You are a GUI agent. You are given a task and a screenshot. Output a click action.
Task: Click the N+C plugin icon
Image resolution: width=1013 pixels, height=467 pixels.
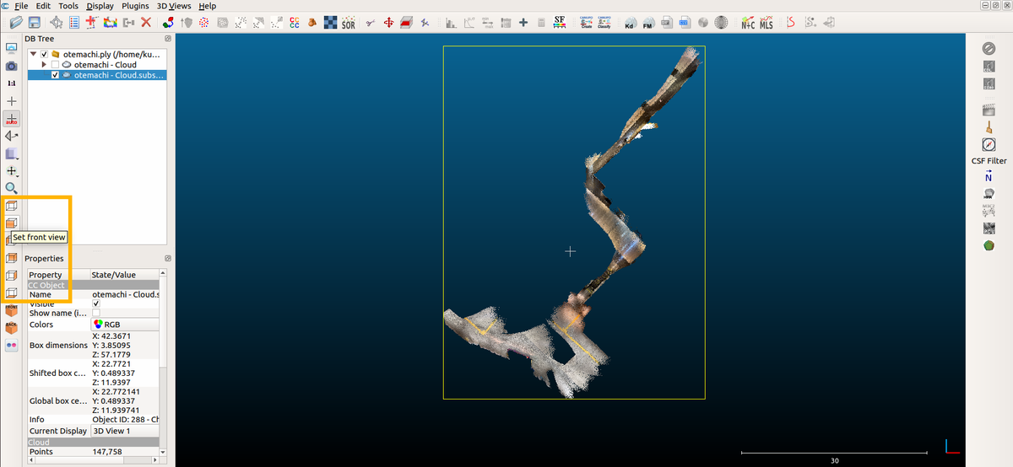[x=748, y=23]
